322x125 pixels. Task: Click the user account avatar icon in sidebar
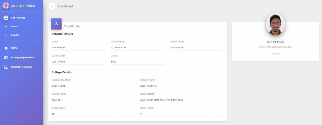pos(6,18)
